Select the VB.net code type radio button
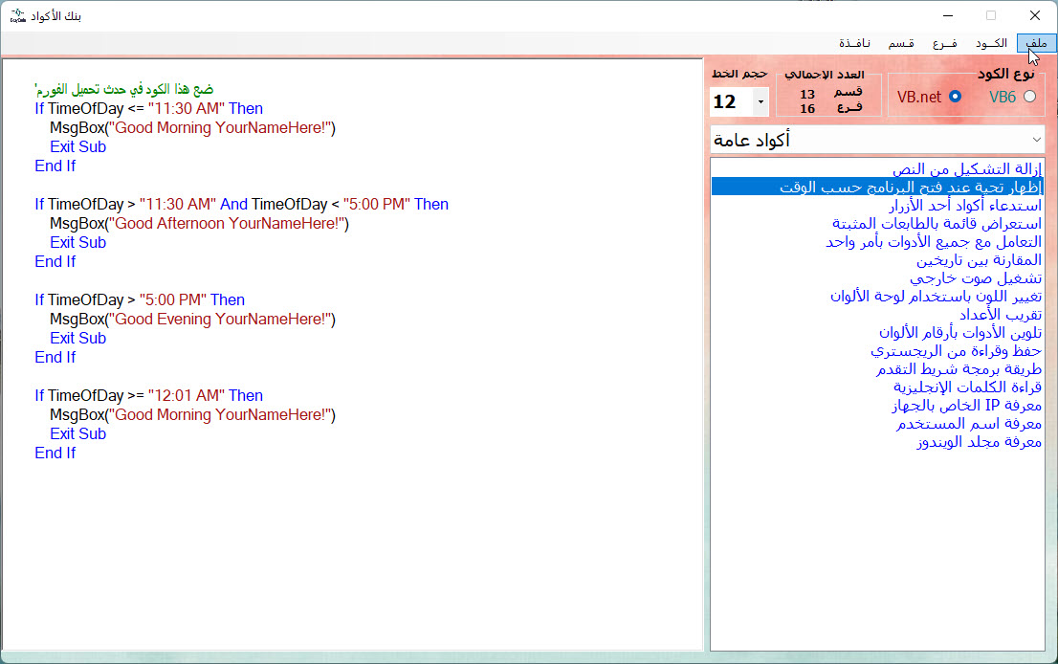The height and width of the screenshot is (664, 1058). [x=955, y=97]
